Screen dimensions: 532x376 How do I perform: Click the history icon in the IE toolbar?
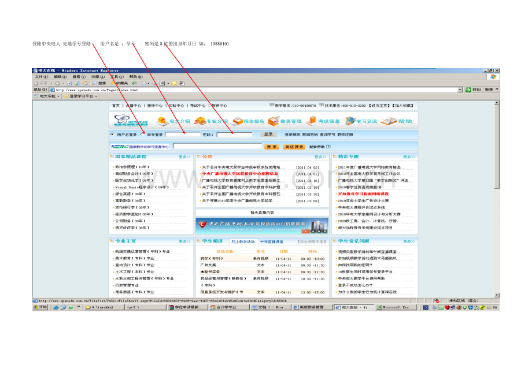point(134,83)
